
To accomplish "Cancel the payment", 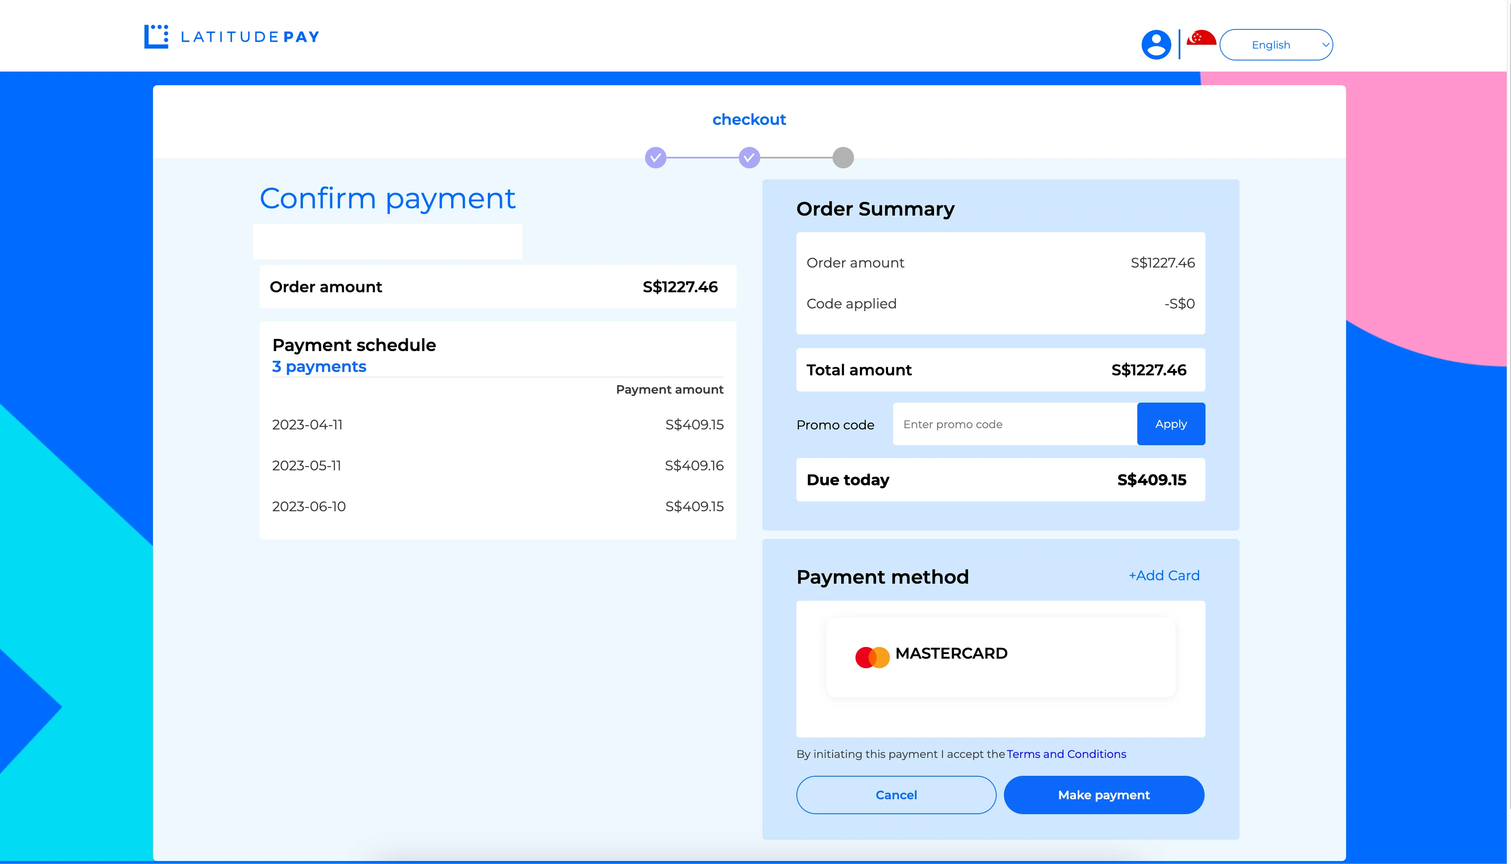I will [x=896, y=795].
